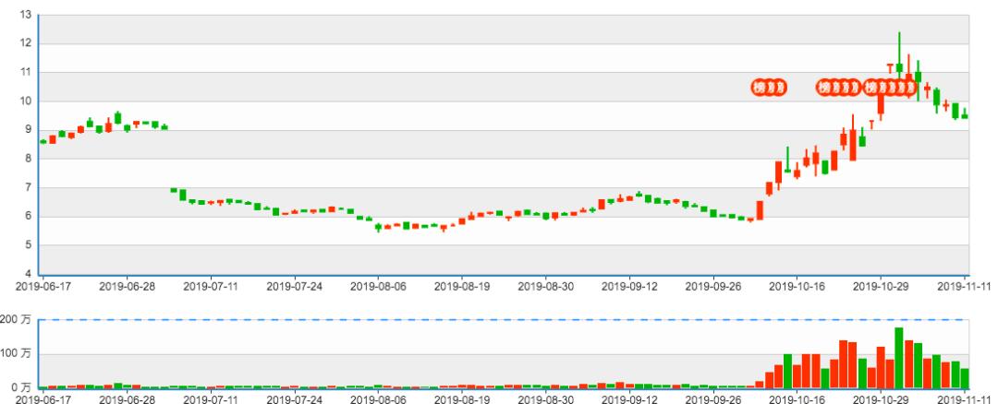This screenshot has width=998, height=404.
Task: Click the 2019-09-12 date under the price chart
Action: tap(629, 286)
